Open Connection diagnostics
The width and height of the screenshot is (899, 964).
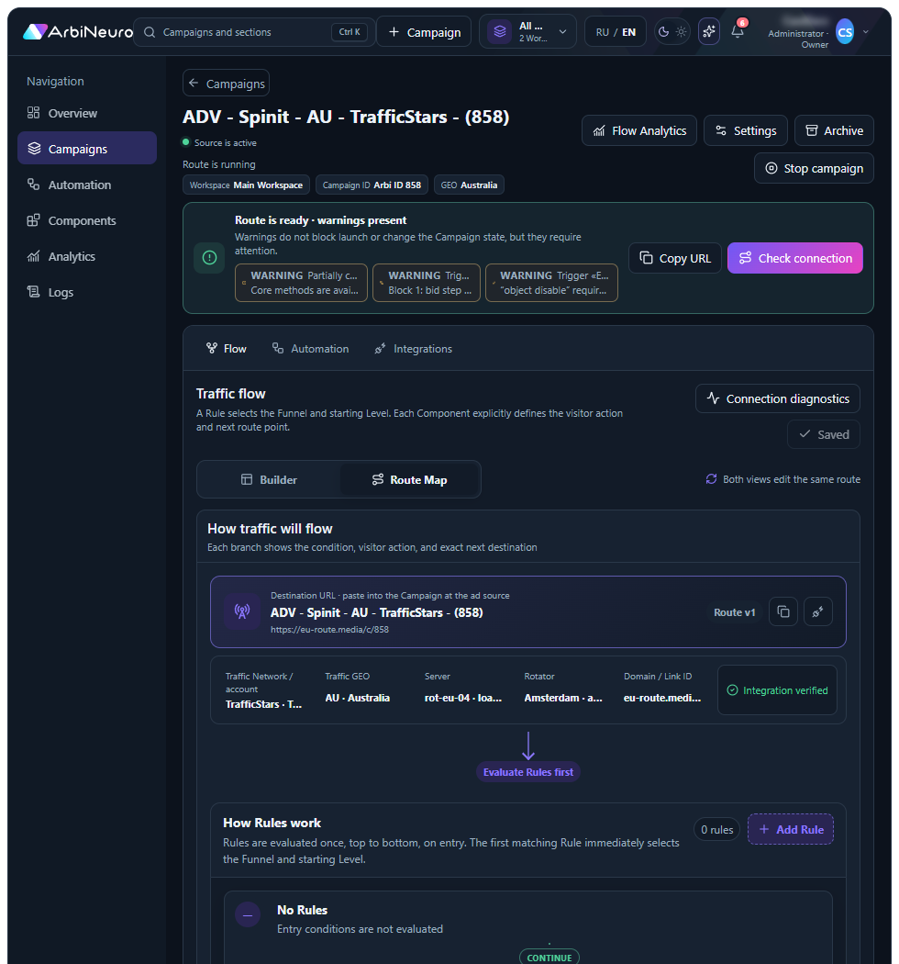pos(777,398)
